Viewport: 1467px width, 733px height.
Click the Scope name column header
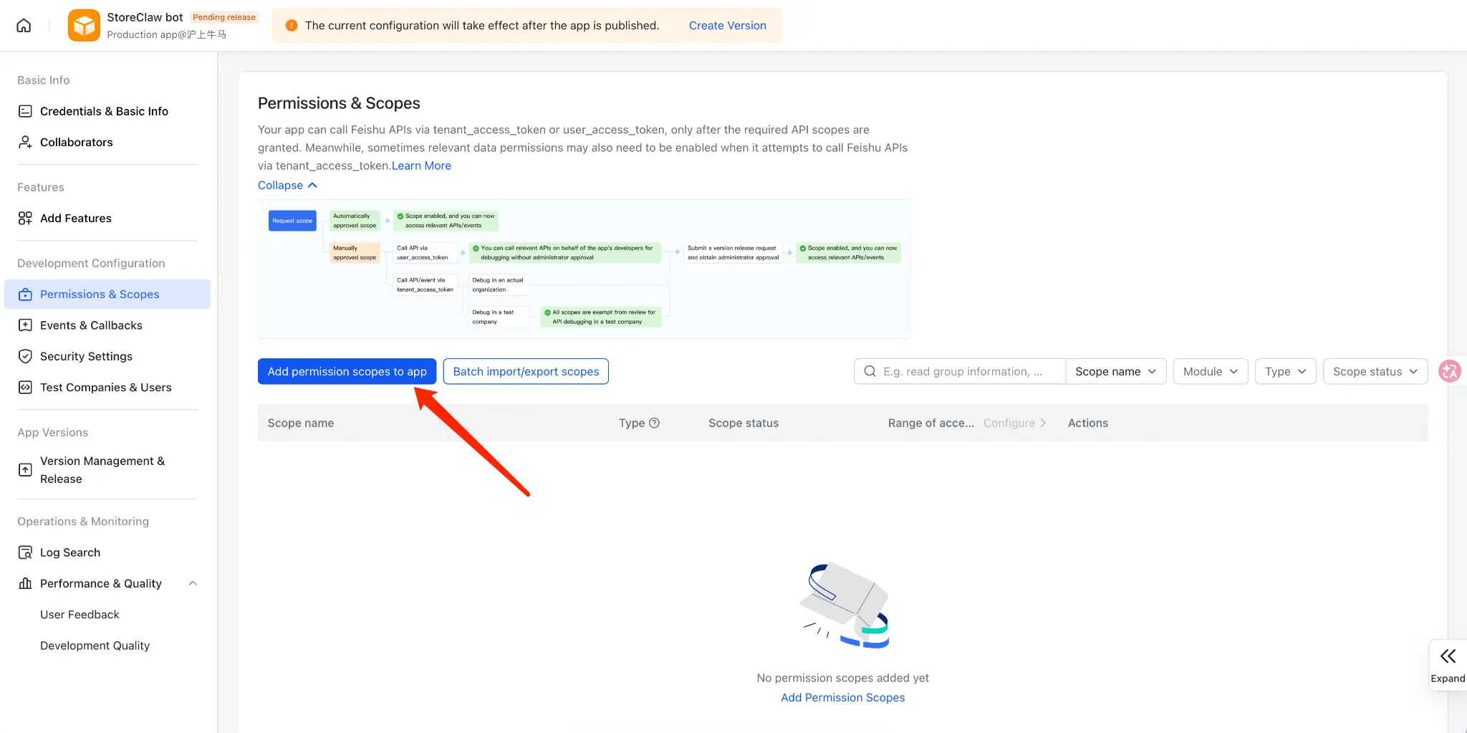point(301,423)
